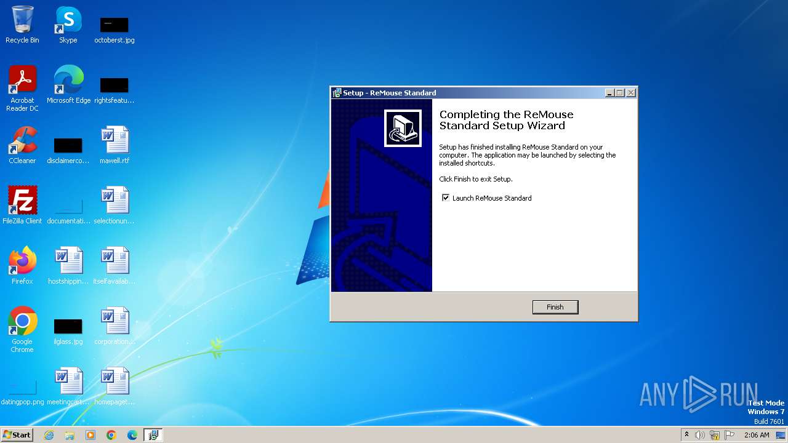Click the Action Center flag icon
The image size is (788, 443).
[730, 435]
